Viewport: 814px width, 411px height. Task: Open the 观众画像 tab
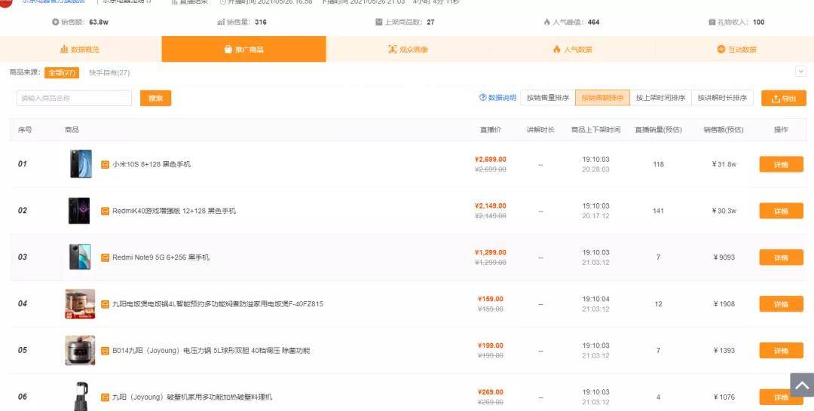(408, 49)
